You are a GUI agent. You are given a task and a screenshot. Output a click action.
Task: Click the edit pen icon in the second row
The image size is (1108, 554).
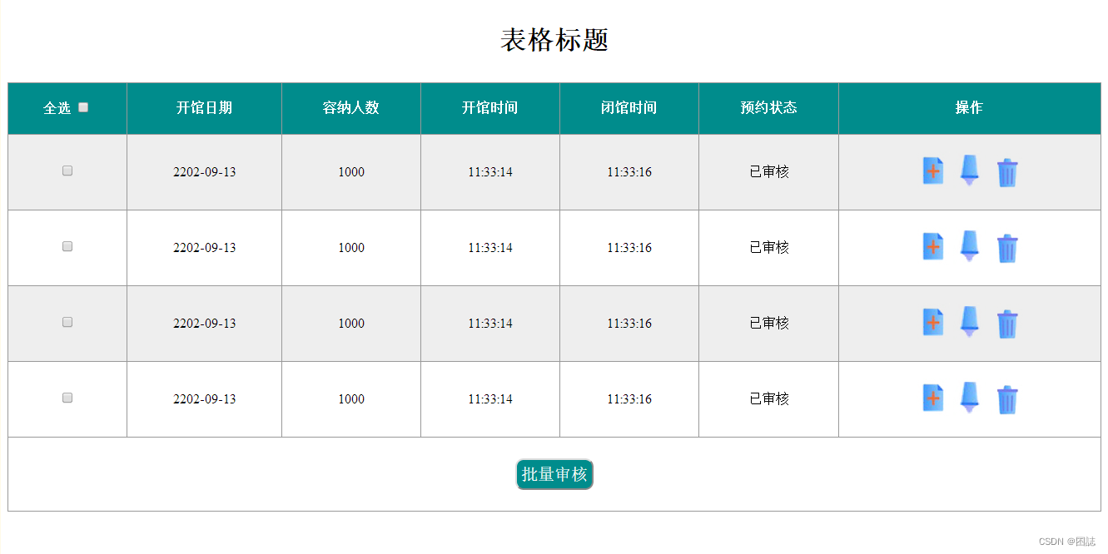pos(969,245)
